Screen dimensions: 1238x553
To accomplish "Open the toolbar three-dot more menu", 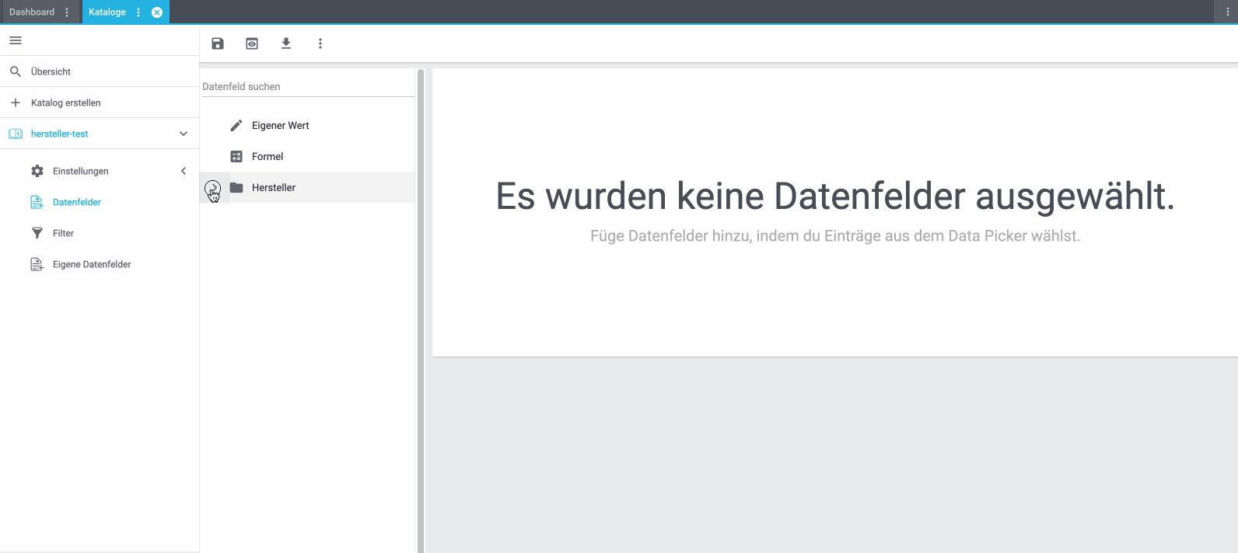I will coord(320,43).
